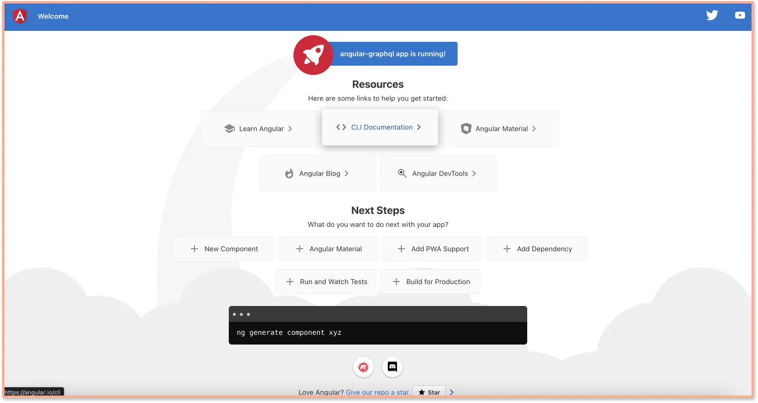Open the Meetup circle icon
The width and height of the screenshot is (758, 403).
364,367
